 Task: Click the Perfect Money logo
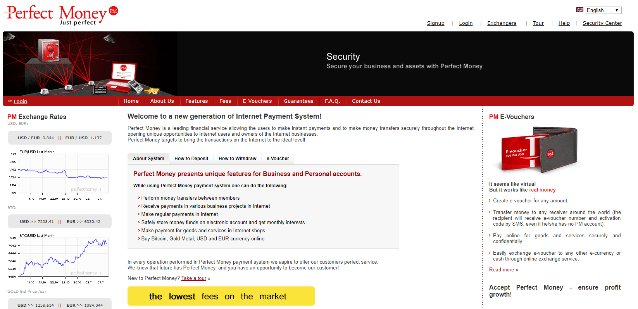click(x=62, y=15)
